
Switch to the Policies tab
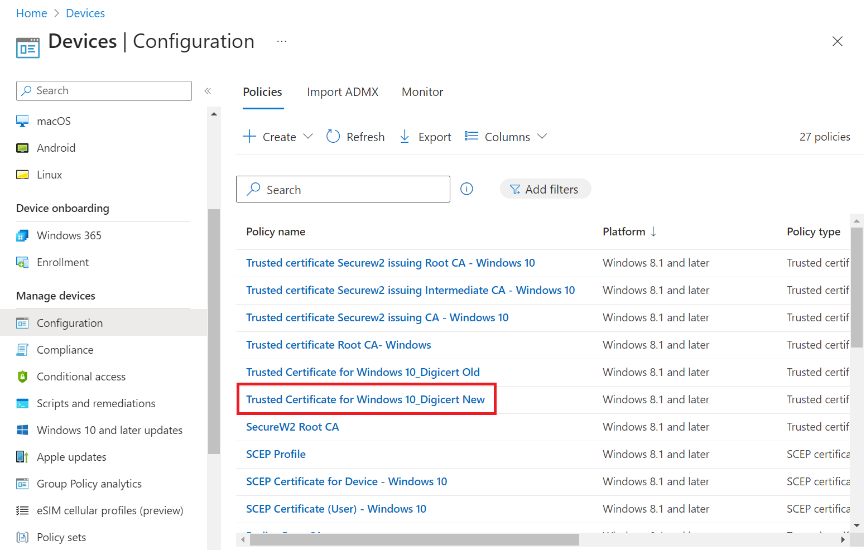(262, 92)
